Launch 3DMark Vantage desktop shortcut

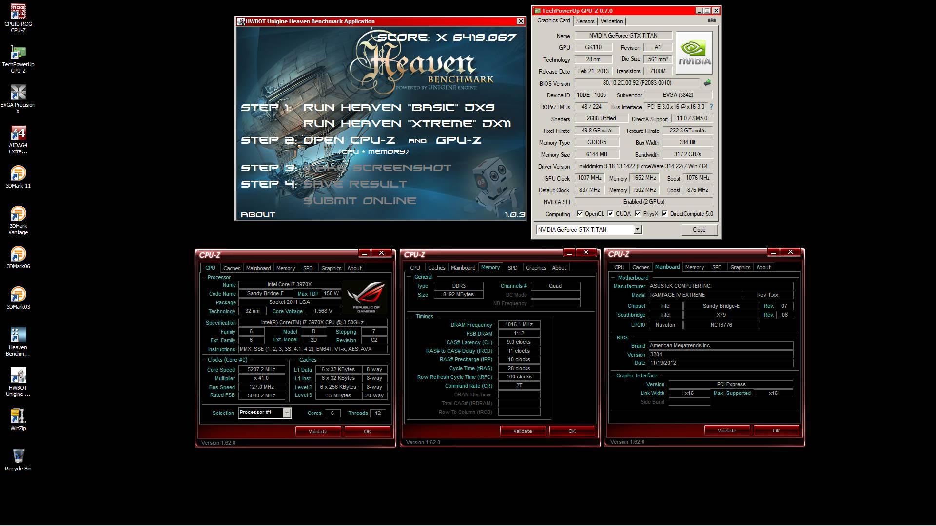(x=18, y=221)
